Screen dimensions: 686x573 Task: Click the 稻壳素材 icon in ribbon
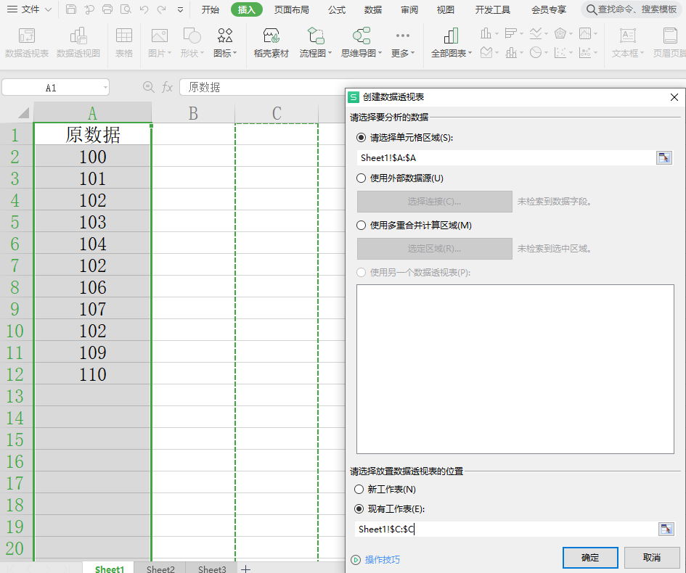pyautogui.click(x=271, y=43)
